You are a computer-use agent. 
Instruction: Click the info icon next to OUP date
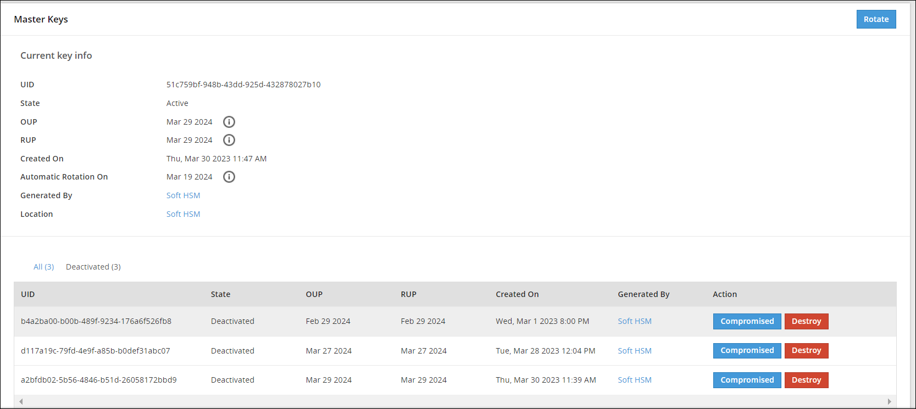coord(229,122)
